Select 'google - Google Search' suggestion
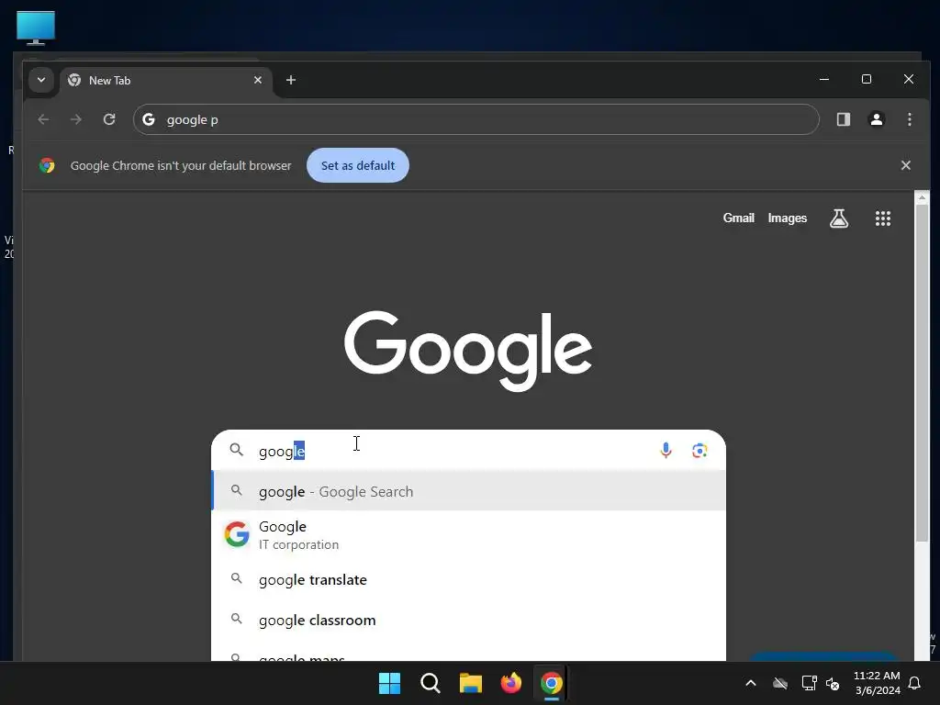 point(469,492)
